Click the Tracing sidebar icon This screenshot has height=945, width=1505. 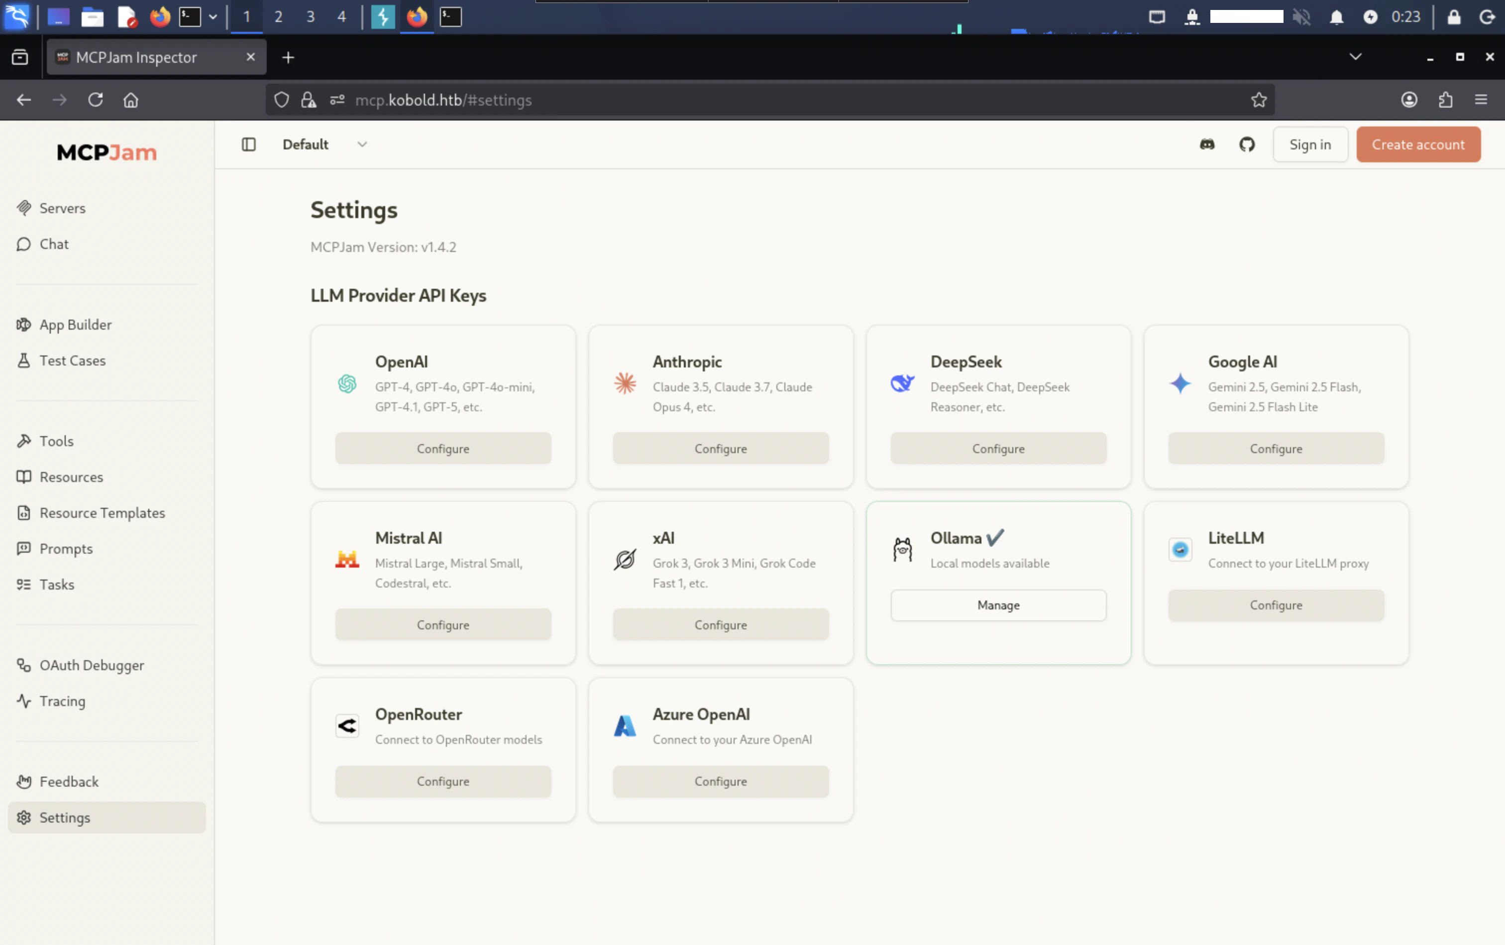pos(24,701)
